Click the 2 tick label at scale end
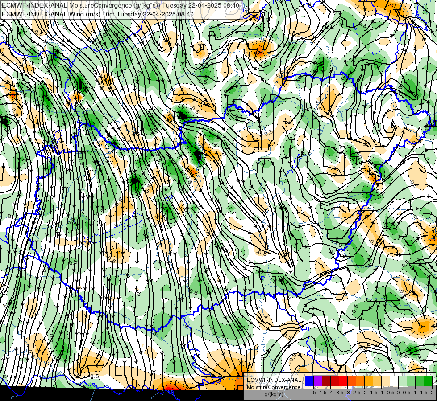Image resolution: width=437 pixels, height=401 pixels. [x=432, y=393]
